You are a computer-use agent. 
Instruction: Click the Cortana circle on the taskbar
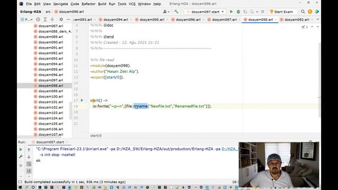coord(33,187)
